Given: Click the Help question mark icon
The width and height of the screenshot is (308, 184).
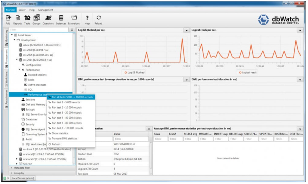Looking at the screenshot, I should point(87,18).
